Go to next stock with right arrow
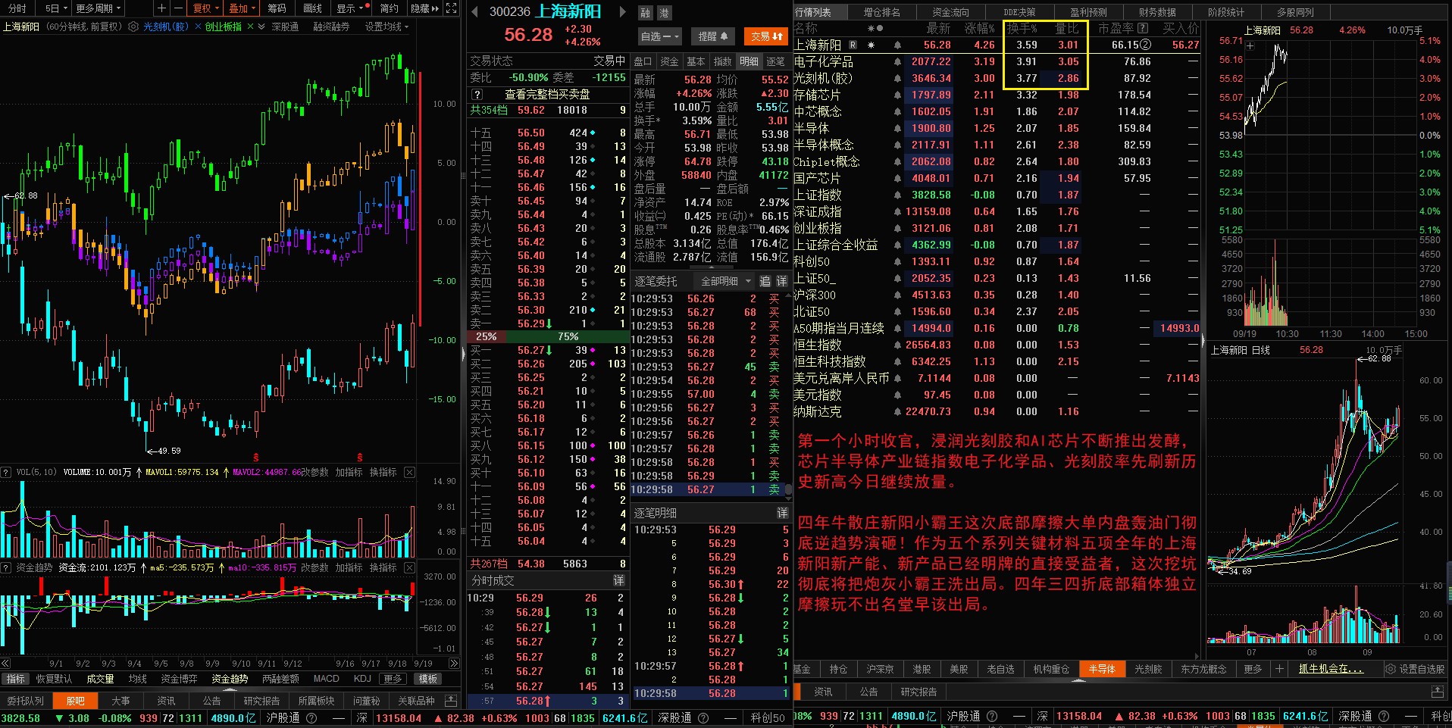Screen dimensions: 1452x728 pos(623,11)
